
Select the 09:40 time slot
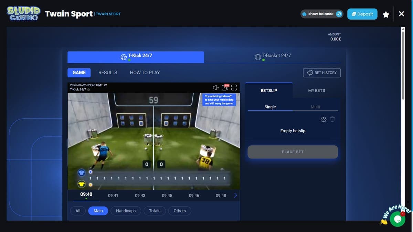pos(86,195)
